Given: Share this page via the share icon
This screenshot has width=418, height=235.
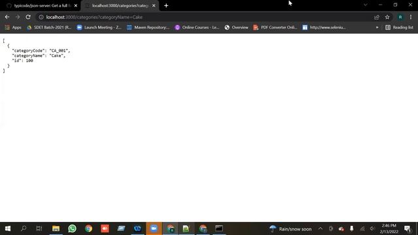Looking at the screenshot, I should (377, 17).
